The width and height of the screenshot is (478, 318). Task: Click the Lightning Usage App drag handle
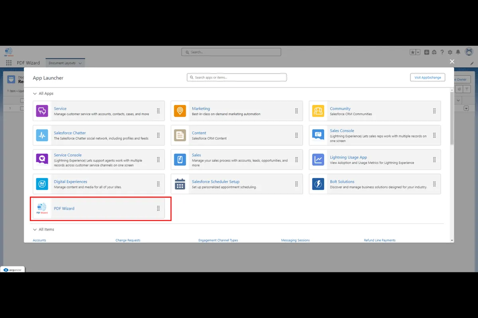pos(435,160)
